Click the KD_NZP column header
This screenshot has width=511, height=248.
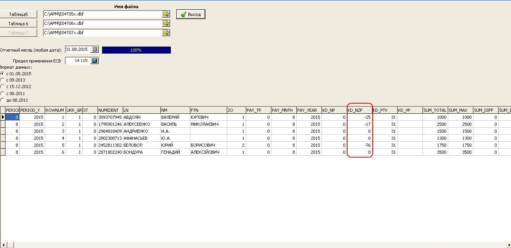click(x=359, y=110)
